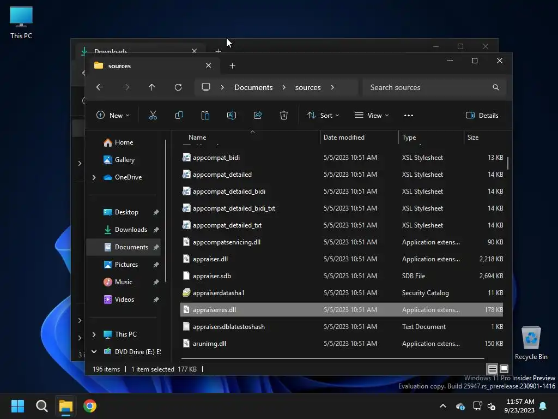Switch to large thumbnails view icon

point(504,369)
